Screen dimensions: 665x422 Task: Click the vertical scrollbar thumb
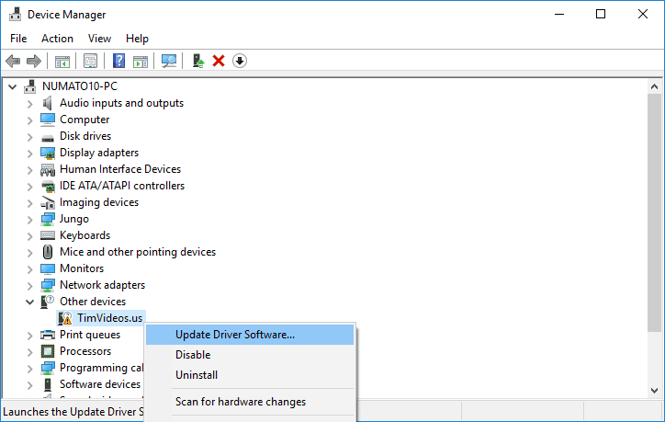click(x=654, y=213)
